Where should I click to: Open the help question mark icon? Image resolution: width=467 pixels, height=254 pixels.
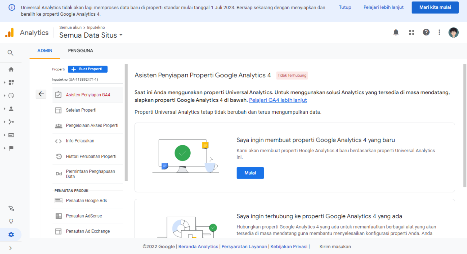(x=426, y=32)
